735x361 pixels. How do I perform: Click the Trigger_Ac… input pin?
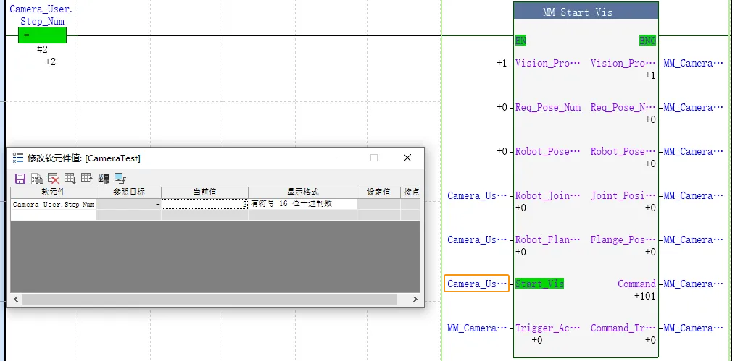[547, 328]
